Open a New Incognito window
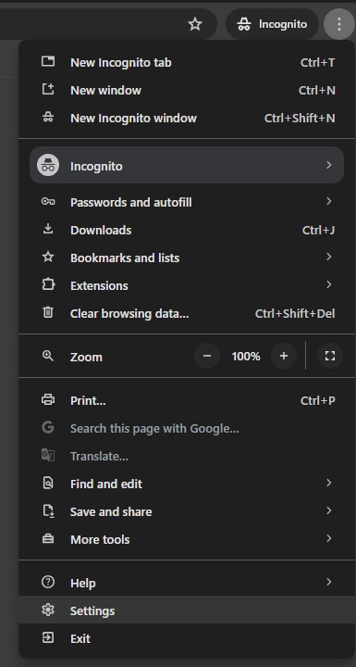356x667 pixels. (187, 119)
